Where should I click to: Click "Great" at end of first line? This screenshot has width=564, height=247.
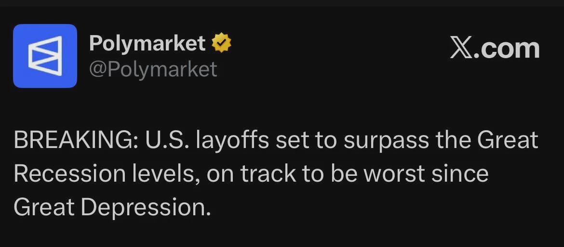(507, 140)
